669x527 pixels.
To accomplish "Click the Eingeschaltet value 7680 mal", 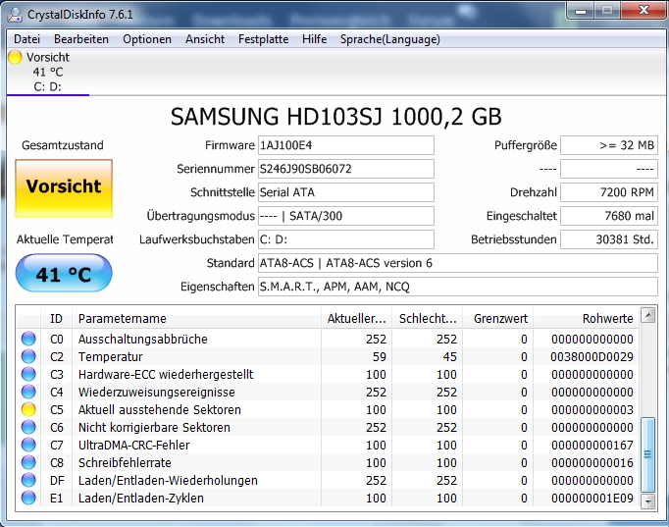I will pos(609,216).
